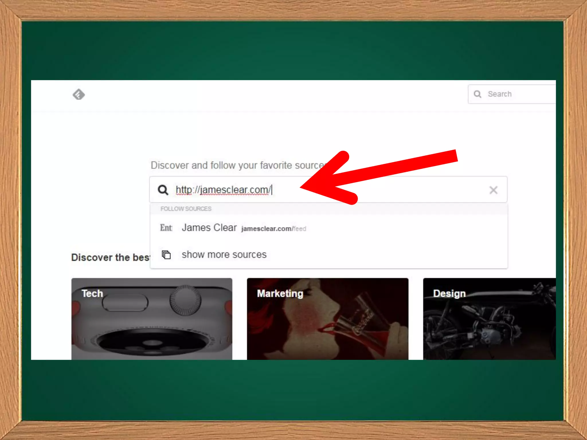This screenshot has height=440, width=587.
Task: Click the Feedly logo icon
Action: pyautogui.click(x=79, y=94)
